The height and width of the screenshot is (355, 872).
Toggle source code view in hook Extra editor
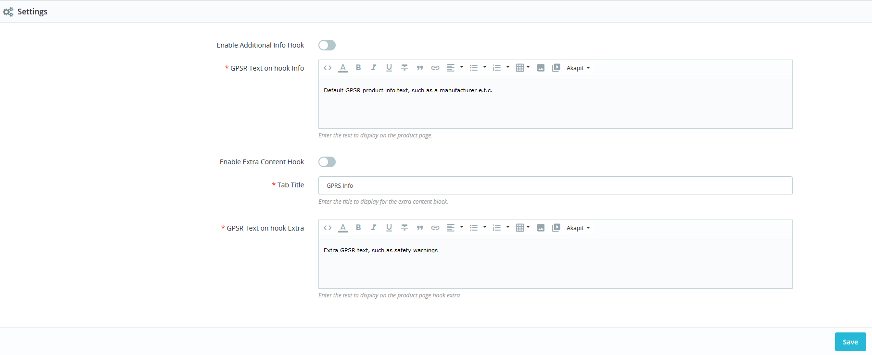pos(328,228)
